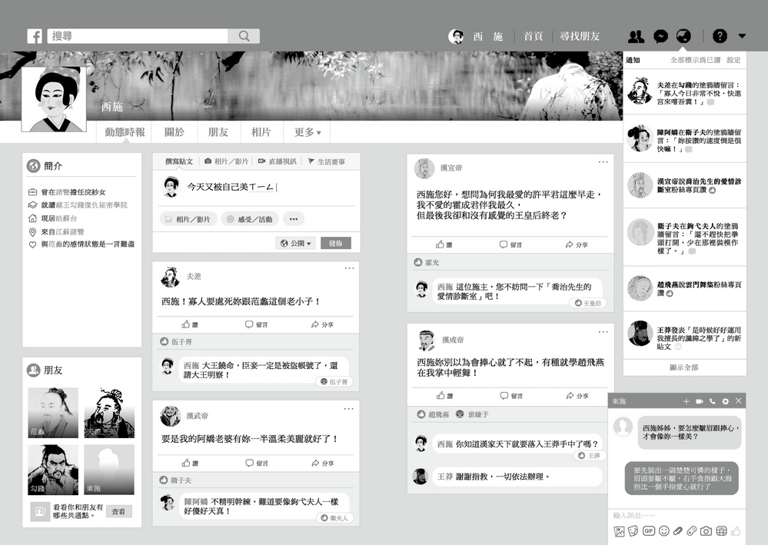Image resolution: width=768 pixels, height=545 pixels.
Task: Open the 公開 audience selector dropdown
Action: 295,244
